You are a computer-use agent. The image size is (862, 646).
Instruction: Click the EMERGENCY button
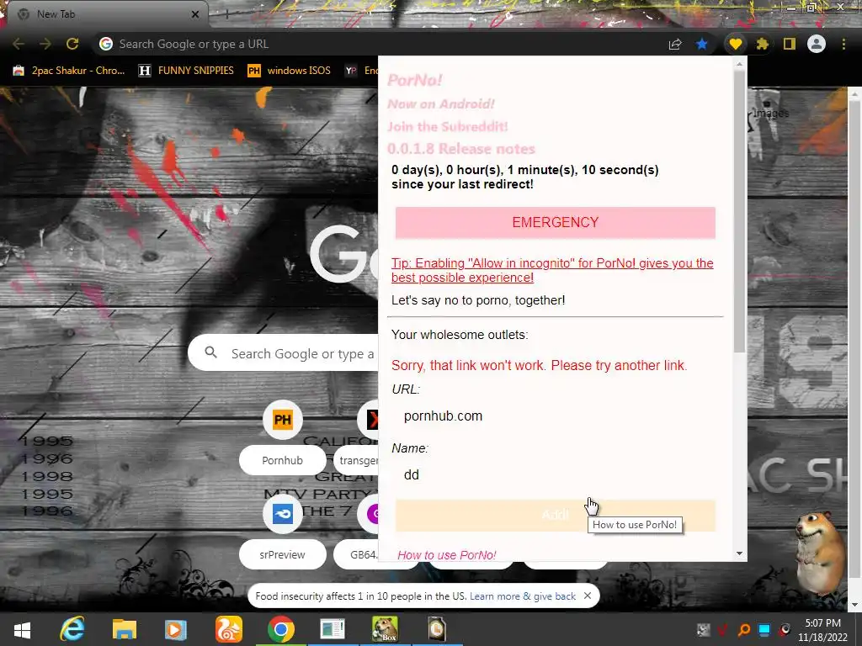(556, 222)
